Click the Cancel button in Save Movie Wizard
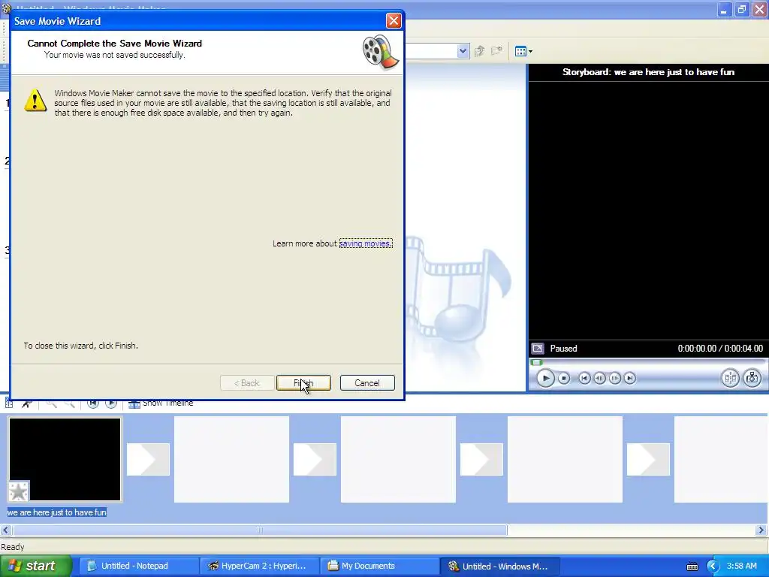769x577 pixels. point(367,383)
